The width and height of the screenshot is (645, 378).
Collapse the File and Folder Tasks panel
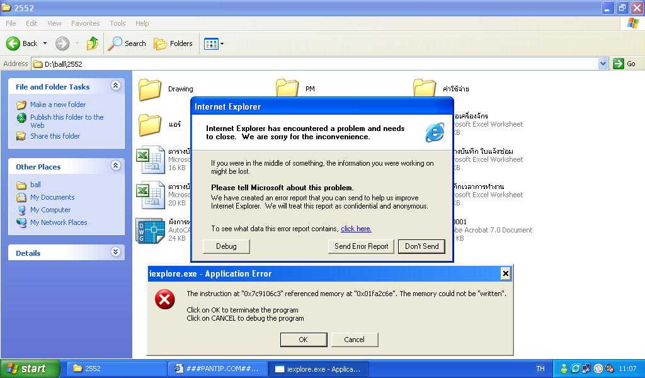point(116,86)
